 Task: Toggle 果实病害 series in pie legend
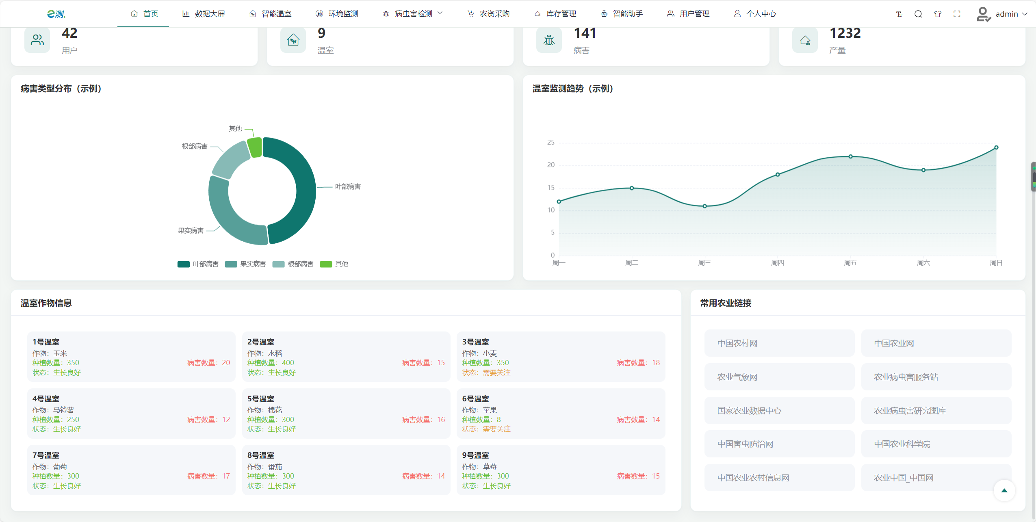click(x=245, y=264)
